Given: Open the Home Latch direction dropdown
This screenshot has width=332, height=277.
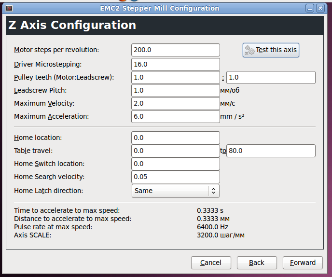Looking at the screenshot, I should pos(176,191).
